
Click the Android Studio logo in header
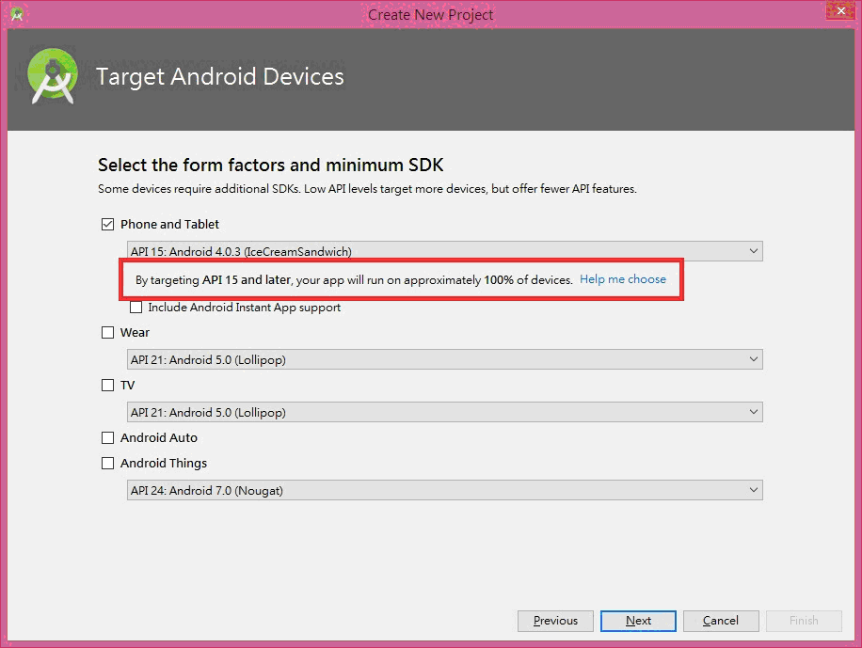53,76
